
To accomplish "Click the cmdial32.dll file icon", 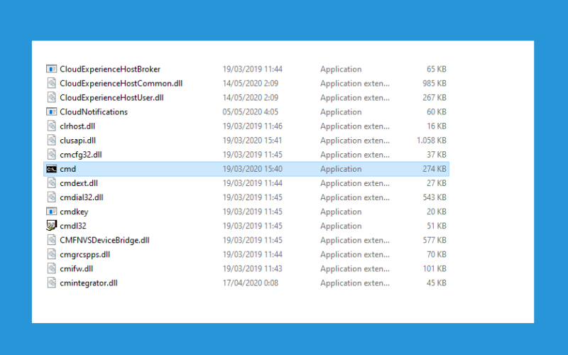I will coord(51,197).
